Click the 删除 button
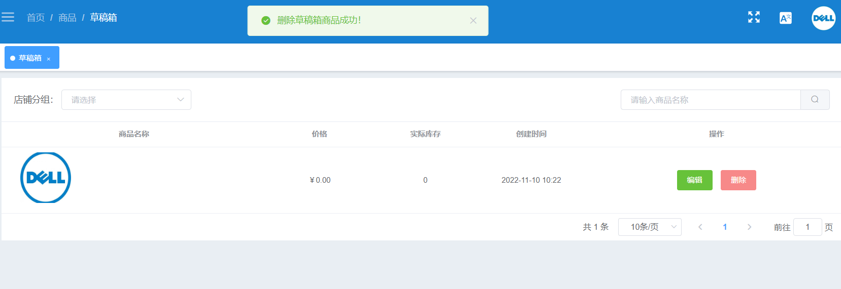 tap(738, 180)
